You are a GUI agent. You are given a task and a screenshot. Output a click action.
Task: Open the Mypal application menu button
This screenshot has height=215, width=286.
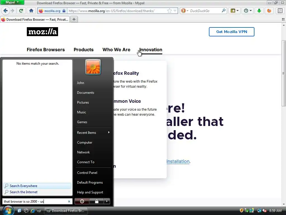click(12, 2)
